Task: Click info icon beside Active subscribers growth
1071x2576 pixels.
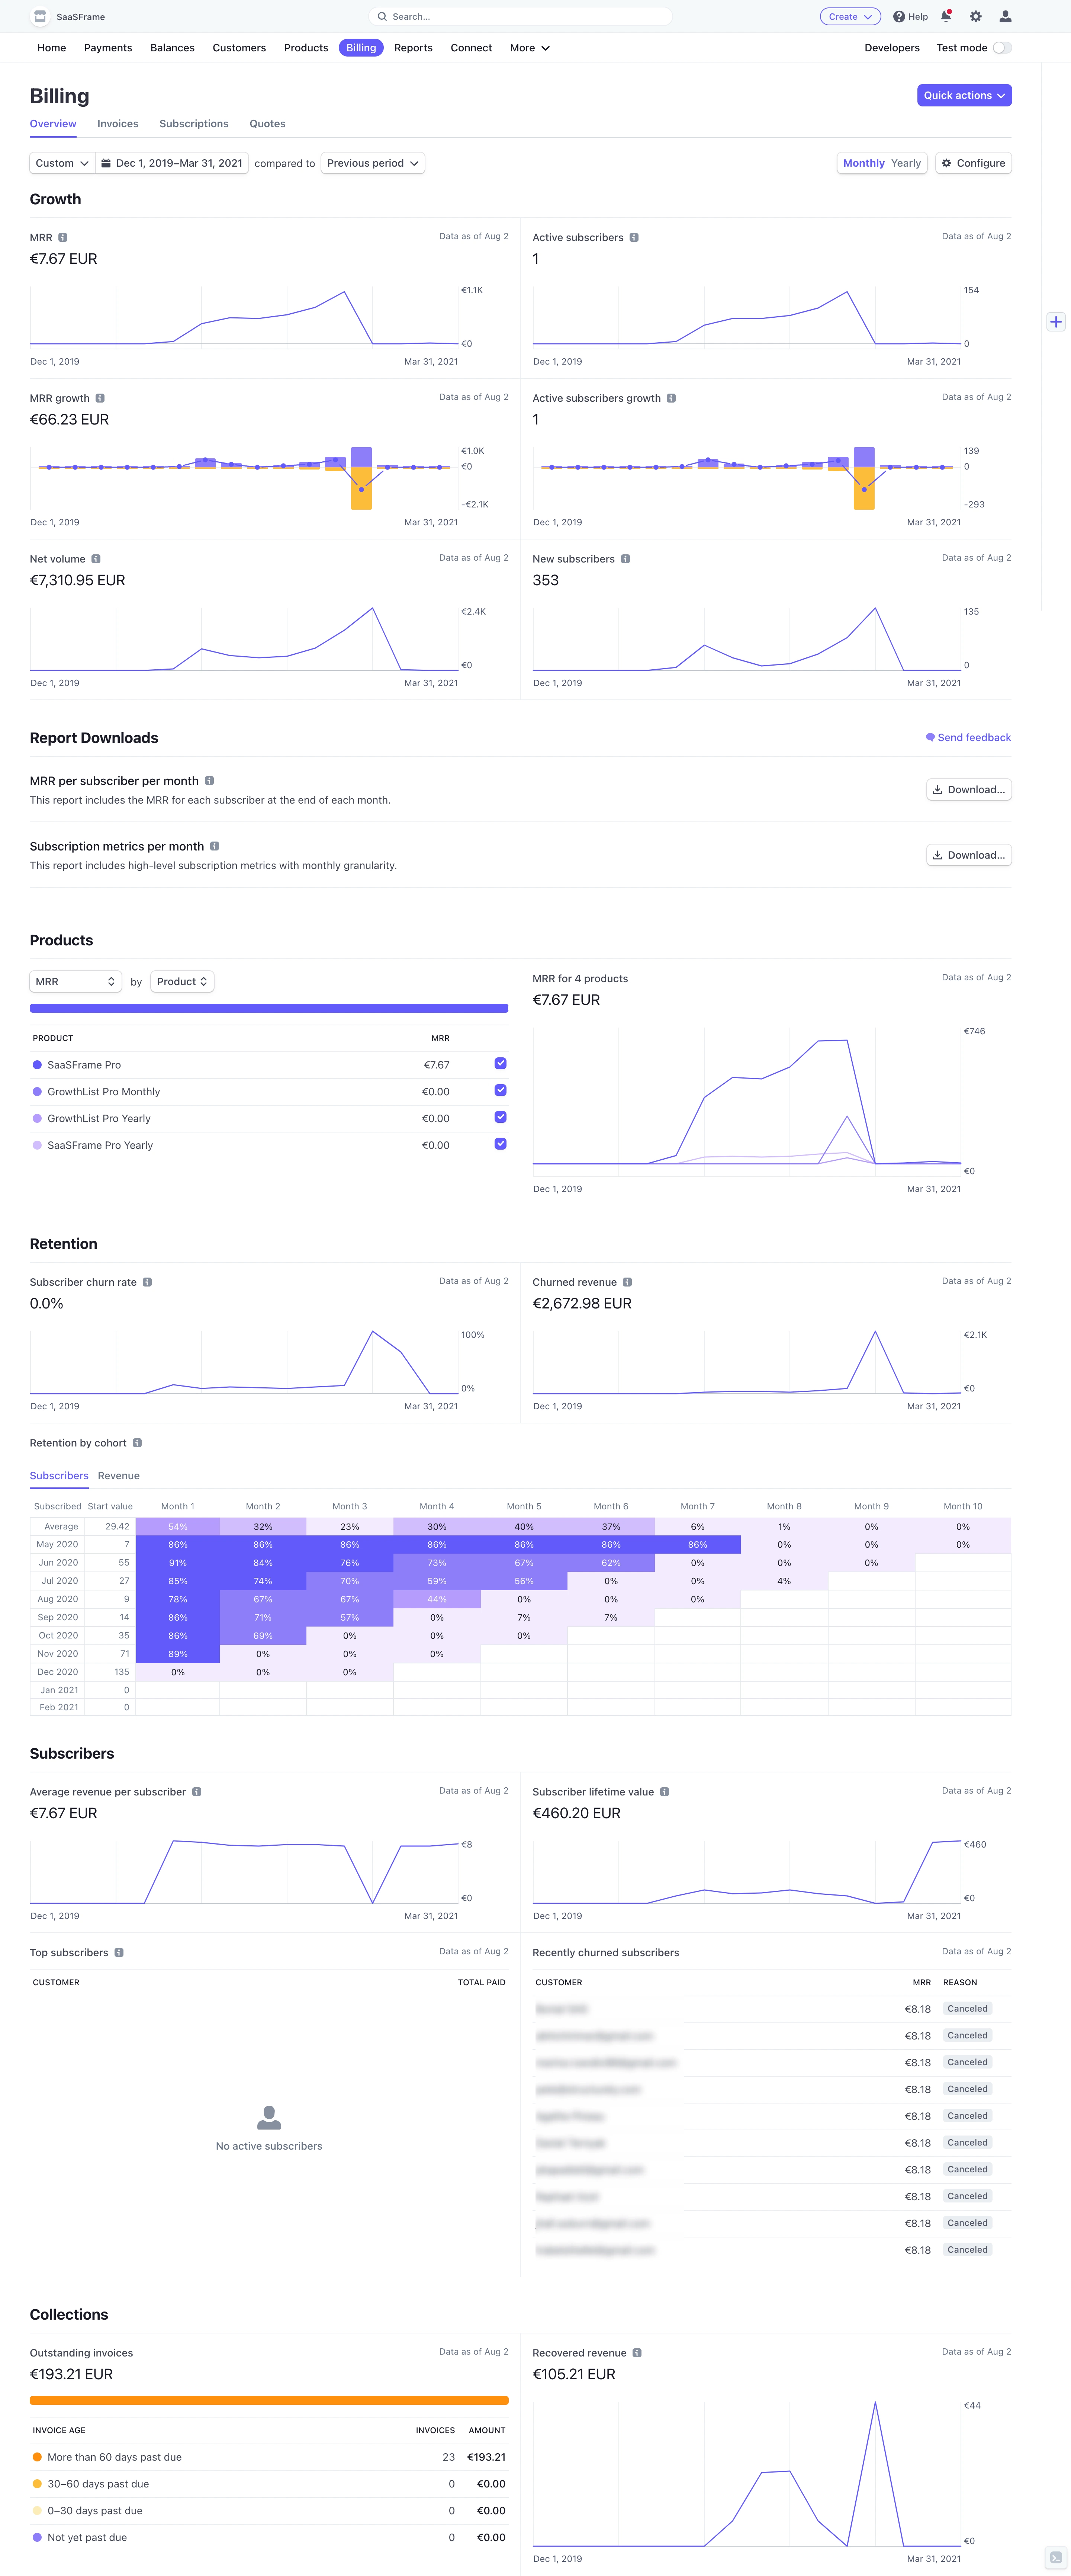Action: pos(671,398)
